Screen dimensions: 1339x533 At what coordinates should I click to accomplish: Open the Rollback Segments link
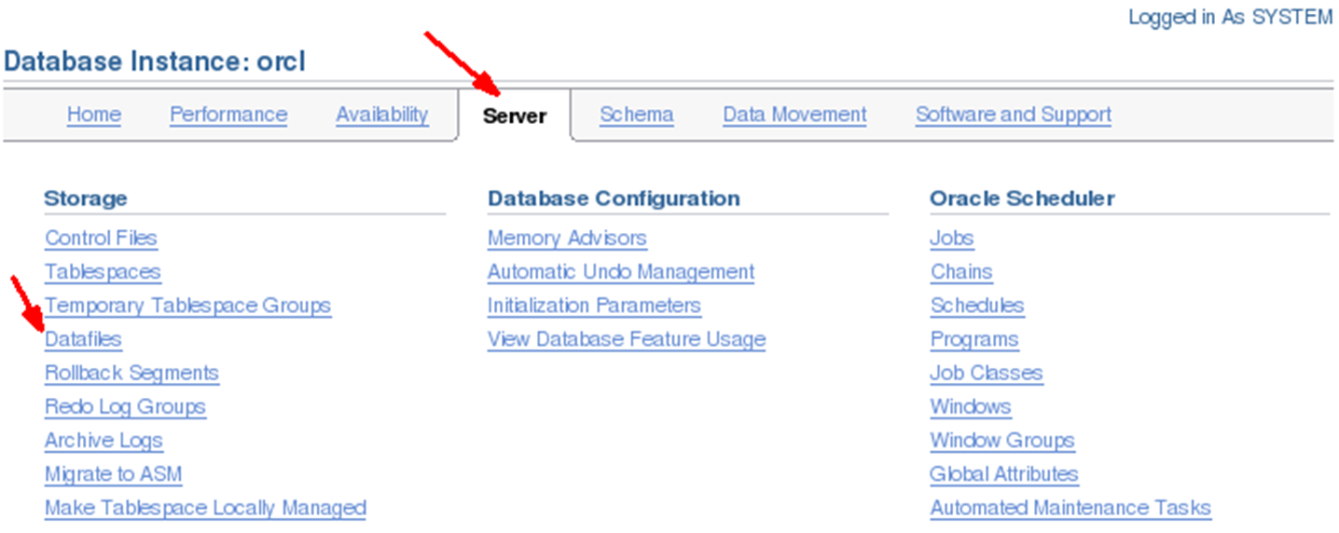[131, 373]
